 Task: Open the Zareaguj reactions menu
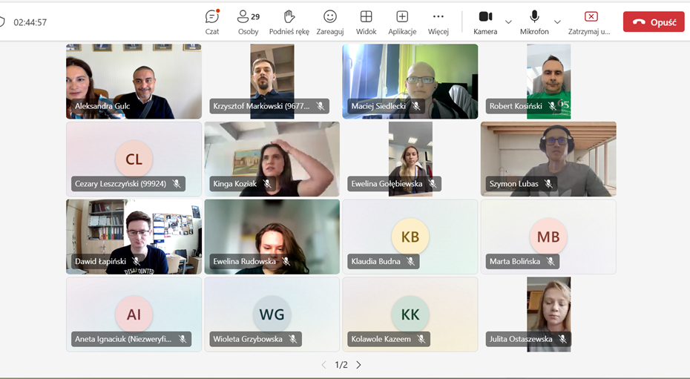point(330,22)
